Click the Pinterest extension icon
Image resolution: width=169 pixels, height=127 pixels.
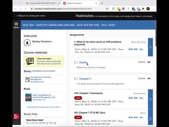[123, 9]
